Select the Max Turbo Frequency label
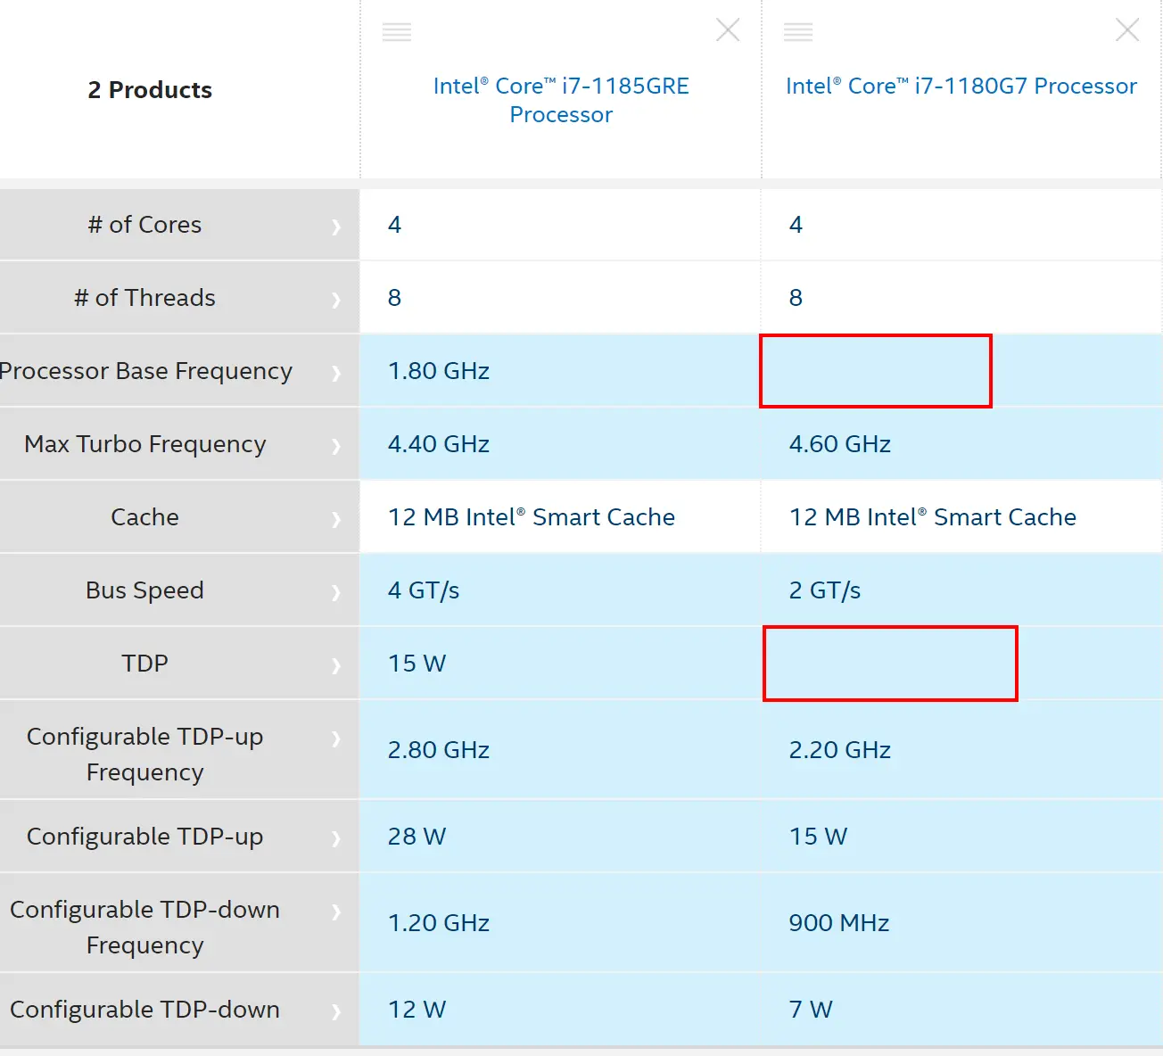The width and height of the screenshot is (1163, 1056). pyautogui.click(x=145, y=444)
